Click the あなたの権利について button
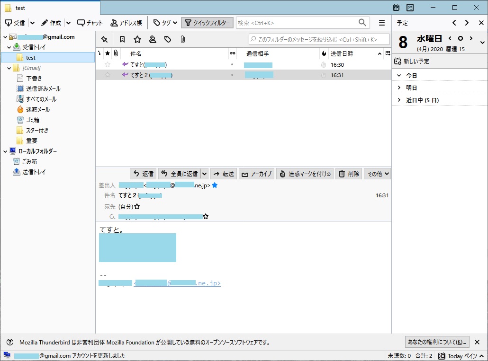The image size is (488, 361). [437, 342]
